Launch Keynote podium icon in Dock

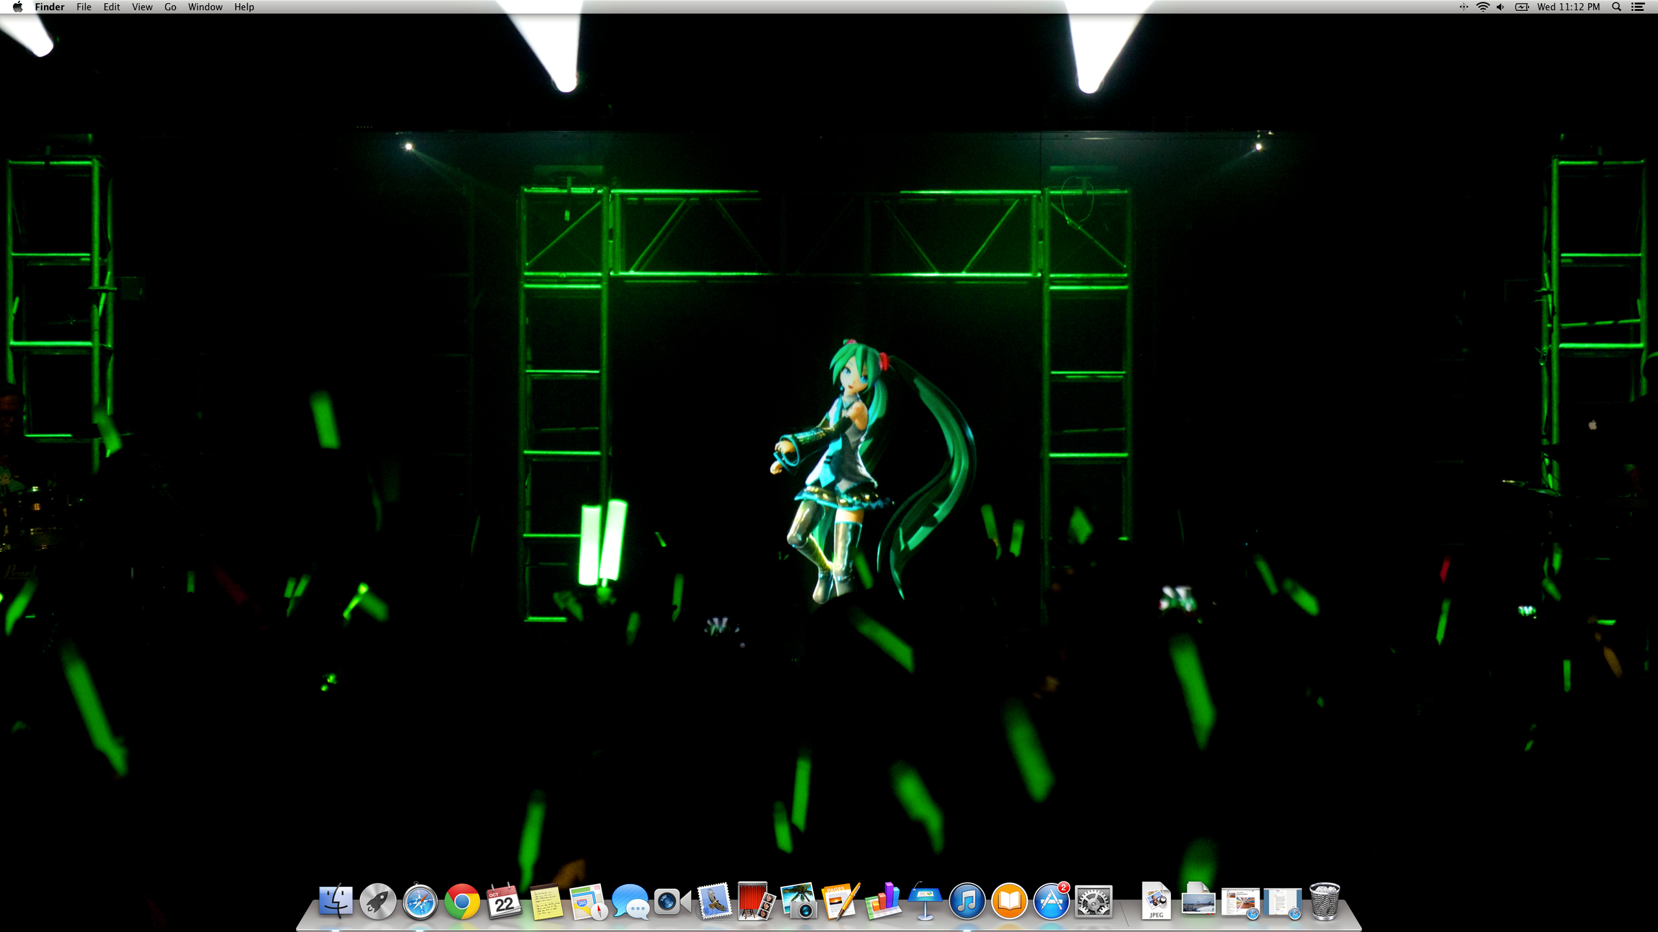tap(925, 901)
